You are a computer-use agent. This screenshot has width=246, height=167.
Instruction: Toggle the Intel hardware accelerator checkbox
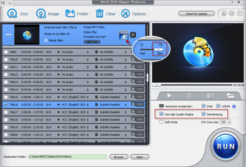coord(203,106)
